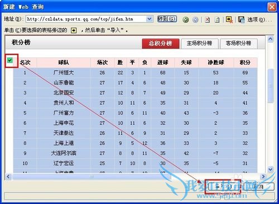
Task: Click the green Back navigation icon
Action: point(185,20)
